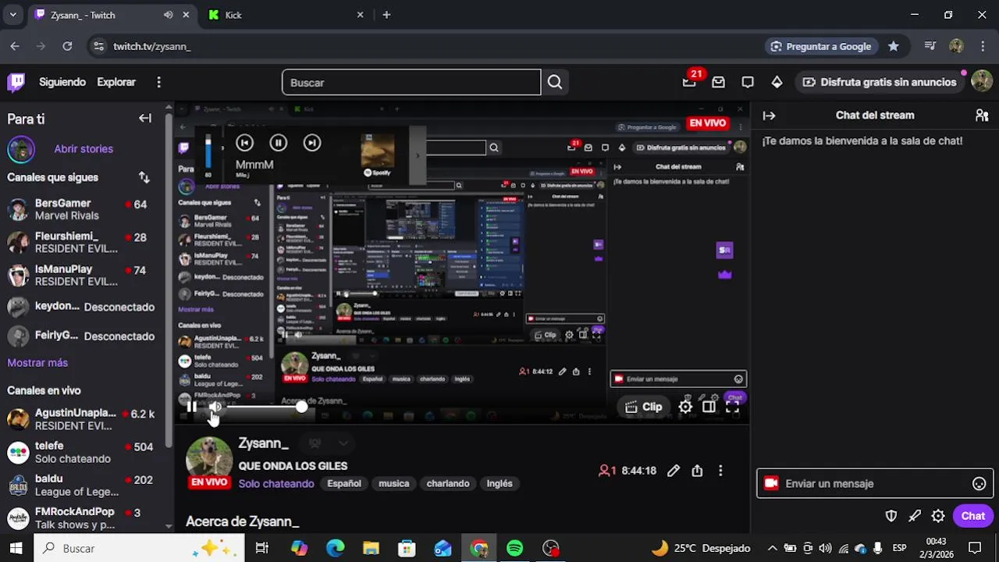Open the video player settings gear
999x562 pixels.
685,407
